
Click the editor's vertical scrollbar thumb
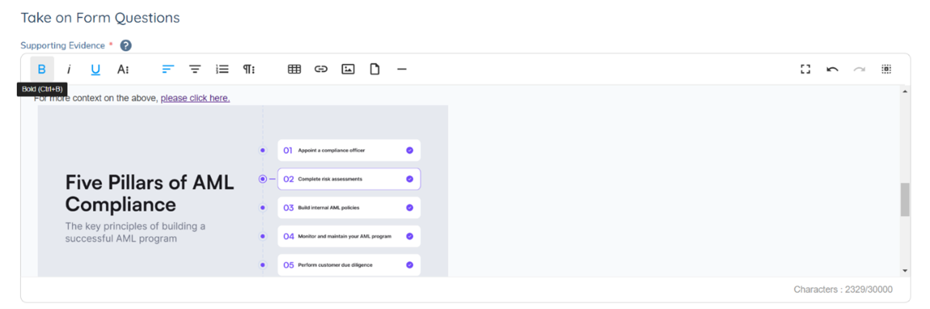(904, 199)
